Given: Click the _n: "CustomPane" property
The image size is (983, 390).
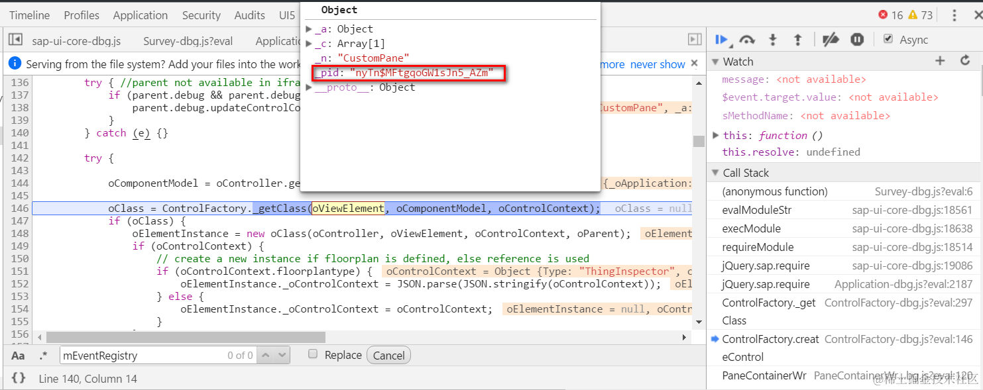Looking at the screenshot, I should [361, 58].
